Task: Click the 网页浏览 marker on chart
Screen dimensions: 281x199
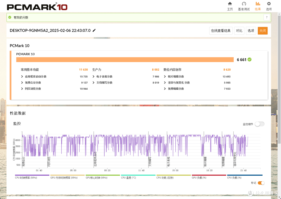Action: pyautogui.click(x=49, y=162)
